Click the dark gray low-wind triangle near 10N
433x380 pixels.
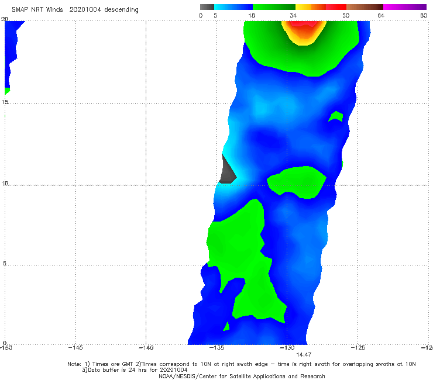click(x=227, y=172)
